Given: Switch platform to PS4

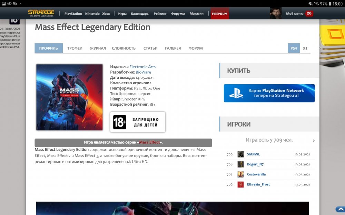Looking at the screenshot, I should click(x=293, y=48).
